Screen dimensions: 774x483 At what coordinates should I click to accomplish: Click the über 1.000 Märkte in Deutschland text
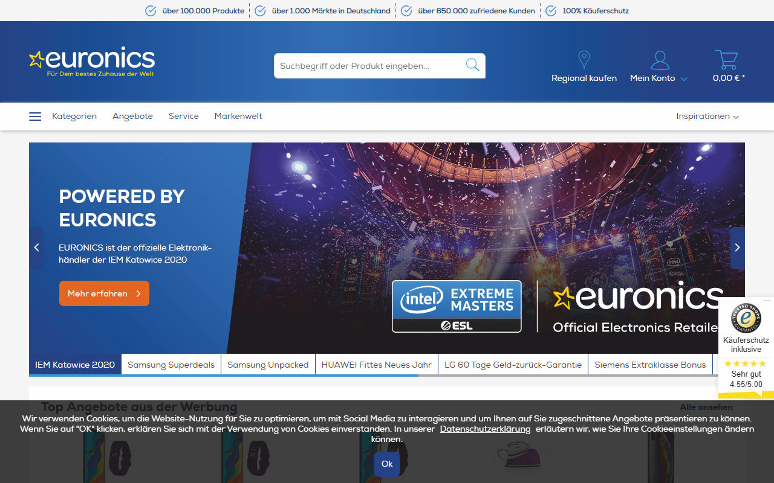331,11
